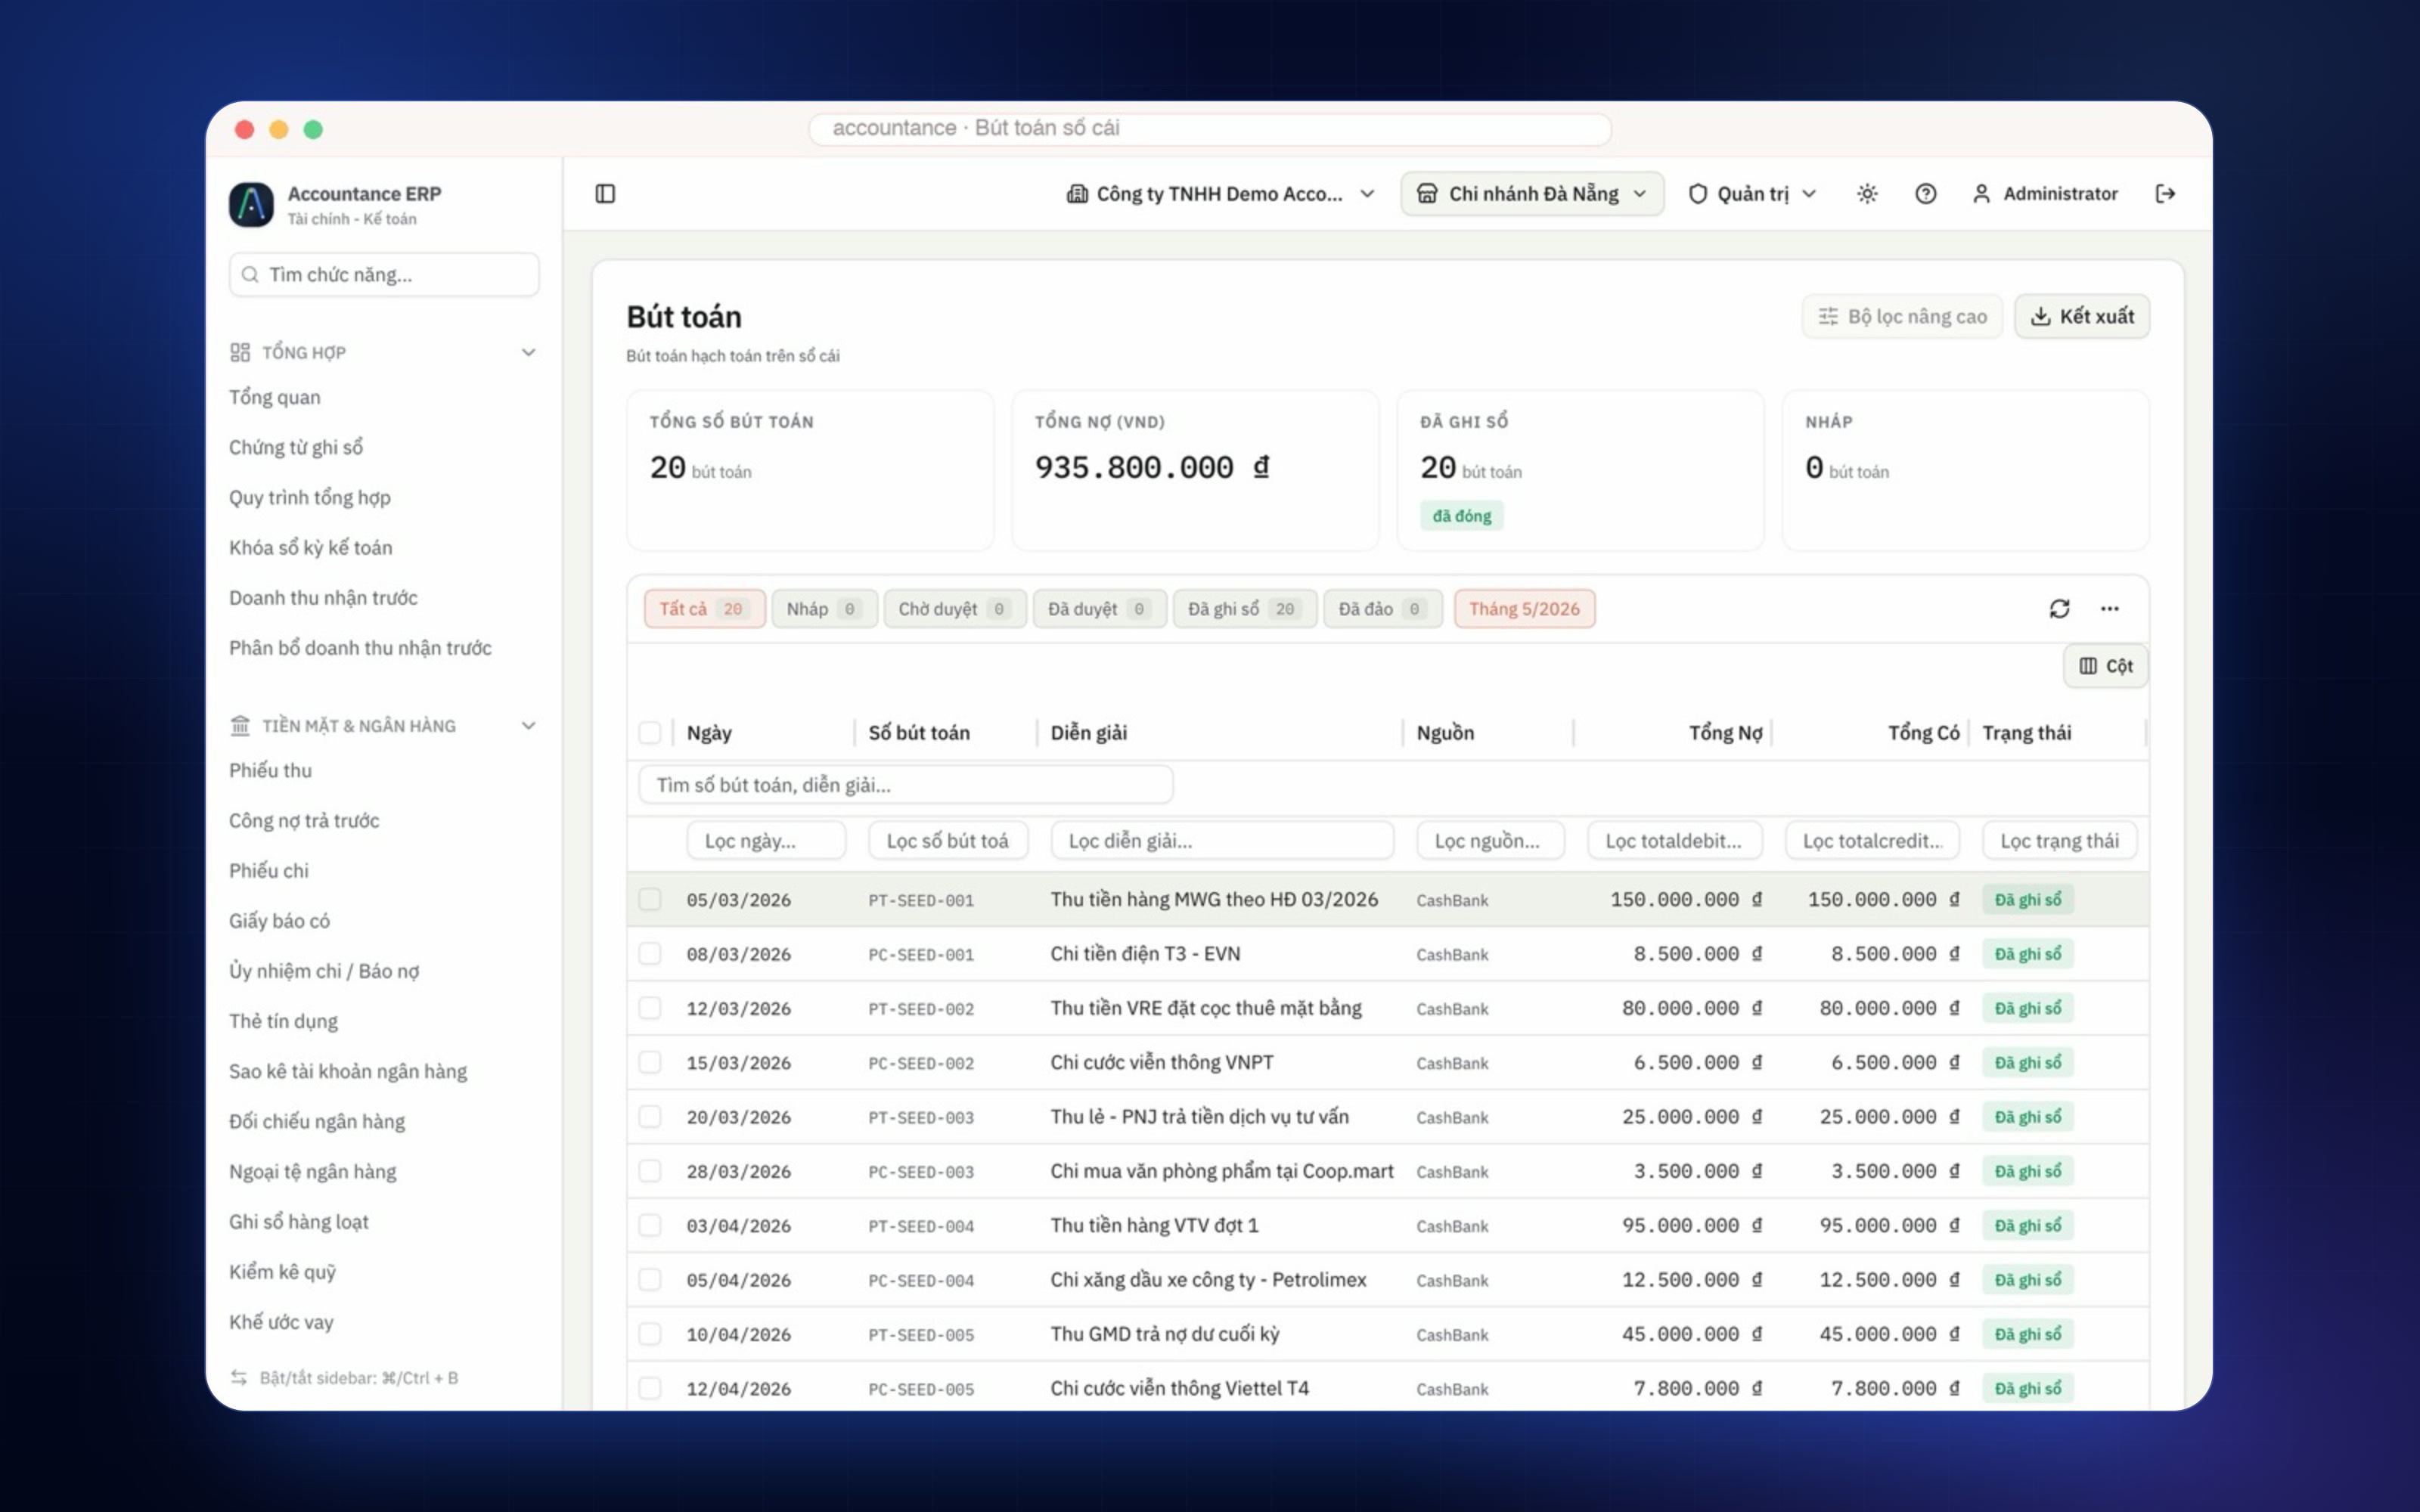Open Bộ lọc nâng cao filter

(x=1902, y=316)
